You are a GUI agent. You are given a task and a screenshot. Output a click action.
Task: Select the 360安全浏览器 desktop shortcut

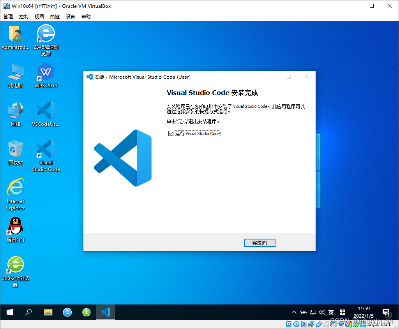16,271
